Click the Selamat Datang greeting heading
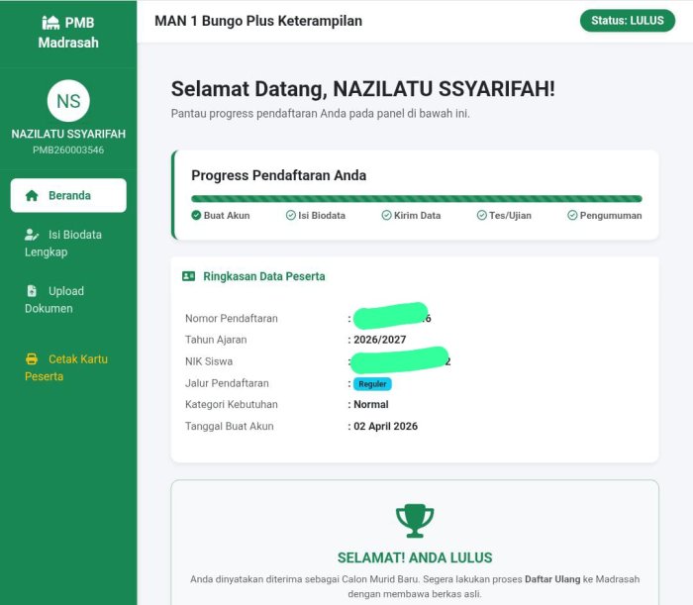Viewport: 693px width, 605px height. click(363, 89)
